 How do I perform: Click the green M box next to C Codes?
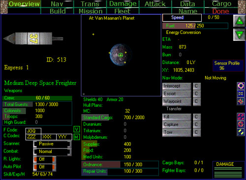click(x=77, y=137)
